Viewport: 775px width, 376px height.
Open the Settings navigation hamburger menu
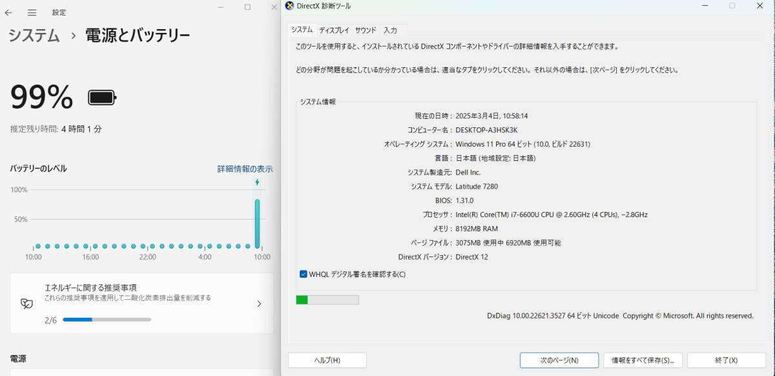30,12
